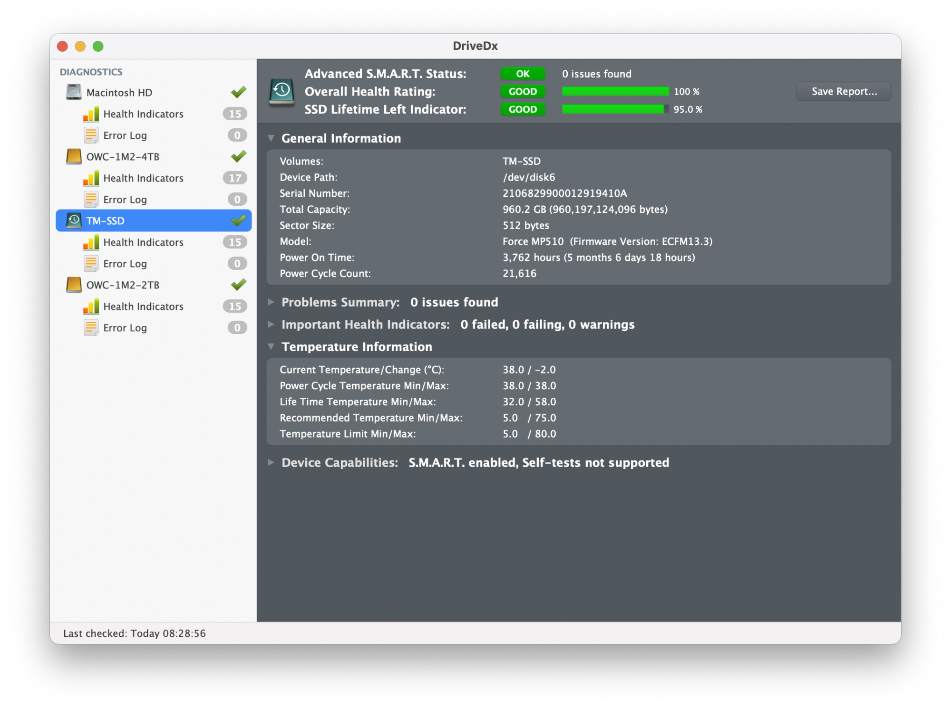Open Error Log under TM-SSD
Viewport: 951px width, 710px height.
pos(125,264)
